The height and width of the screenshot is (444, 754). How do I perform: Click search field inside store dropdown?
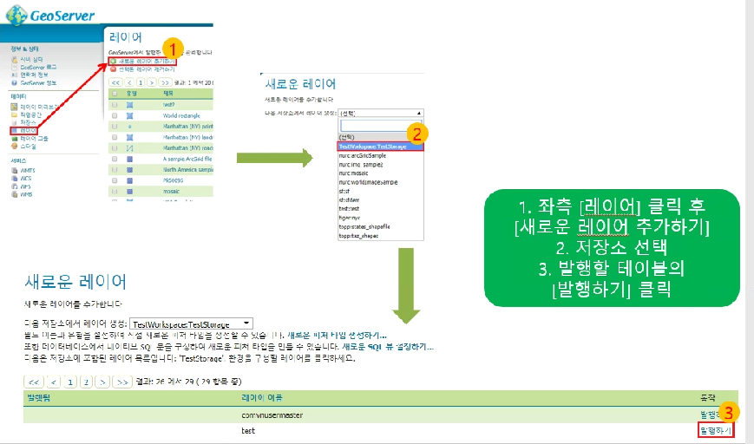pyautogui.click(x=381, y=126)
